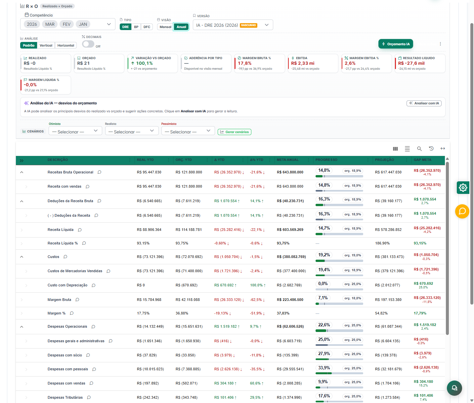Open table search magnifier icon
The height and width of the screenshot is (403, 474).
point(419,149)
